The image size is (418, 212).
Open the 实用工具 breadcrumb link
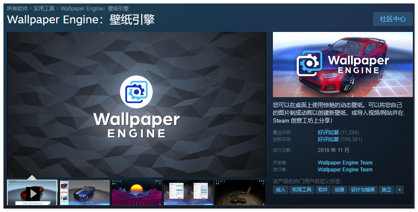point(44,9)
